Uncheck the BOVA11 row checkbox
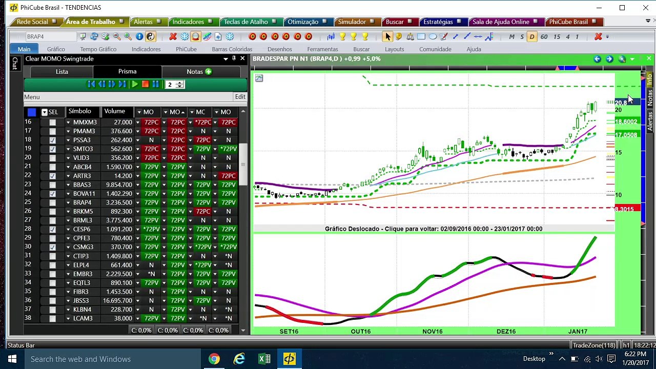 (52, 194)
